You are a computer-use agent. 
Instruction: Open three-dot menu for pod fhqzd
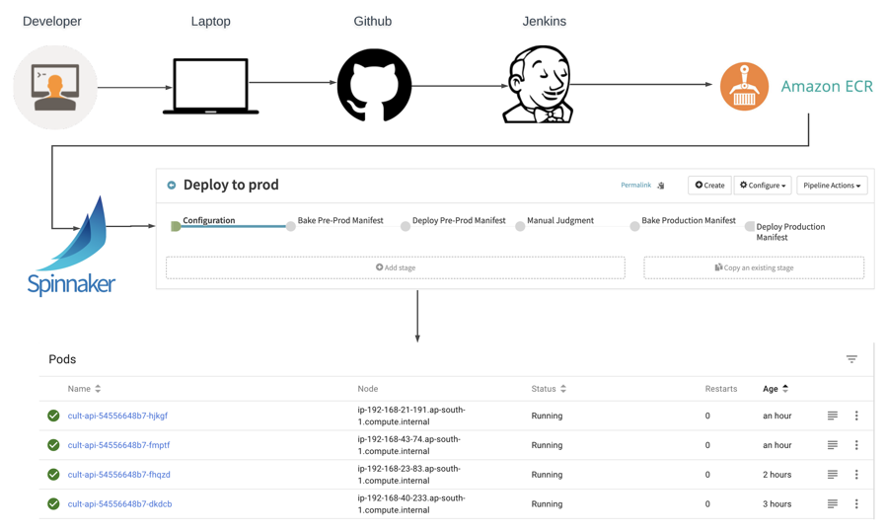[x=856, y=475]
